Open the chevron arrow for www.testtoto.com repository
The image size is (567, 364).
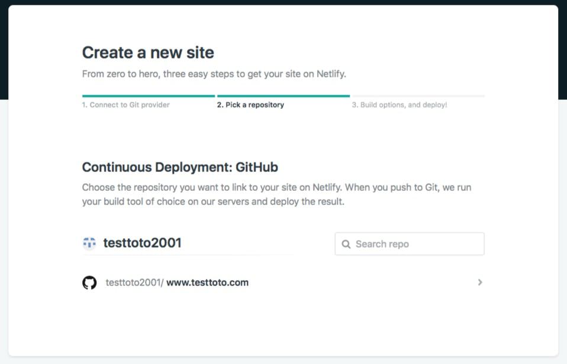click(480, 282)
